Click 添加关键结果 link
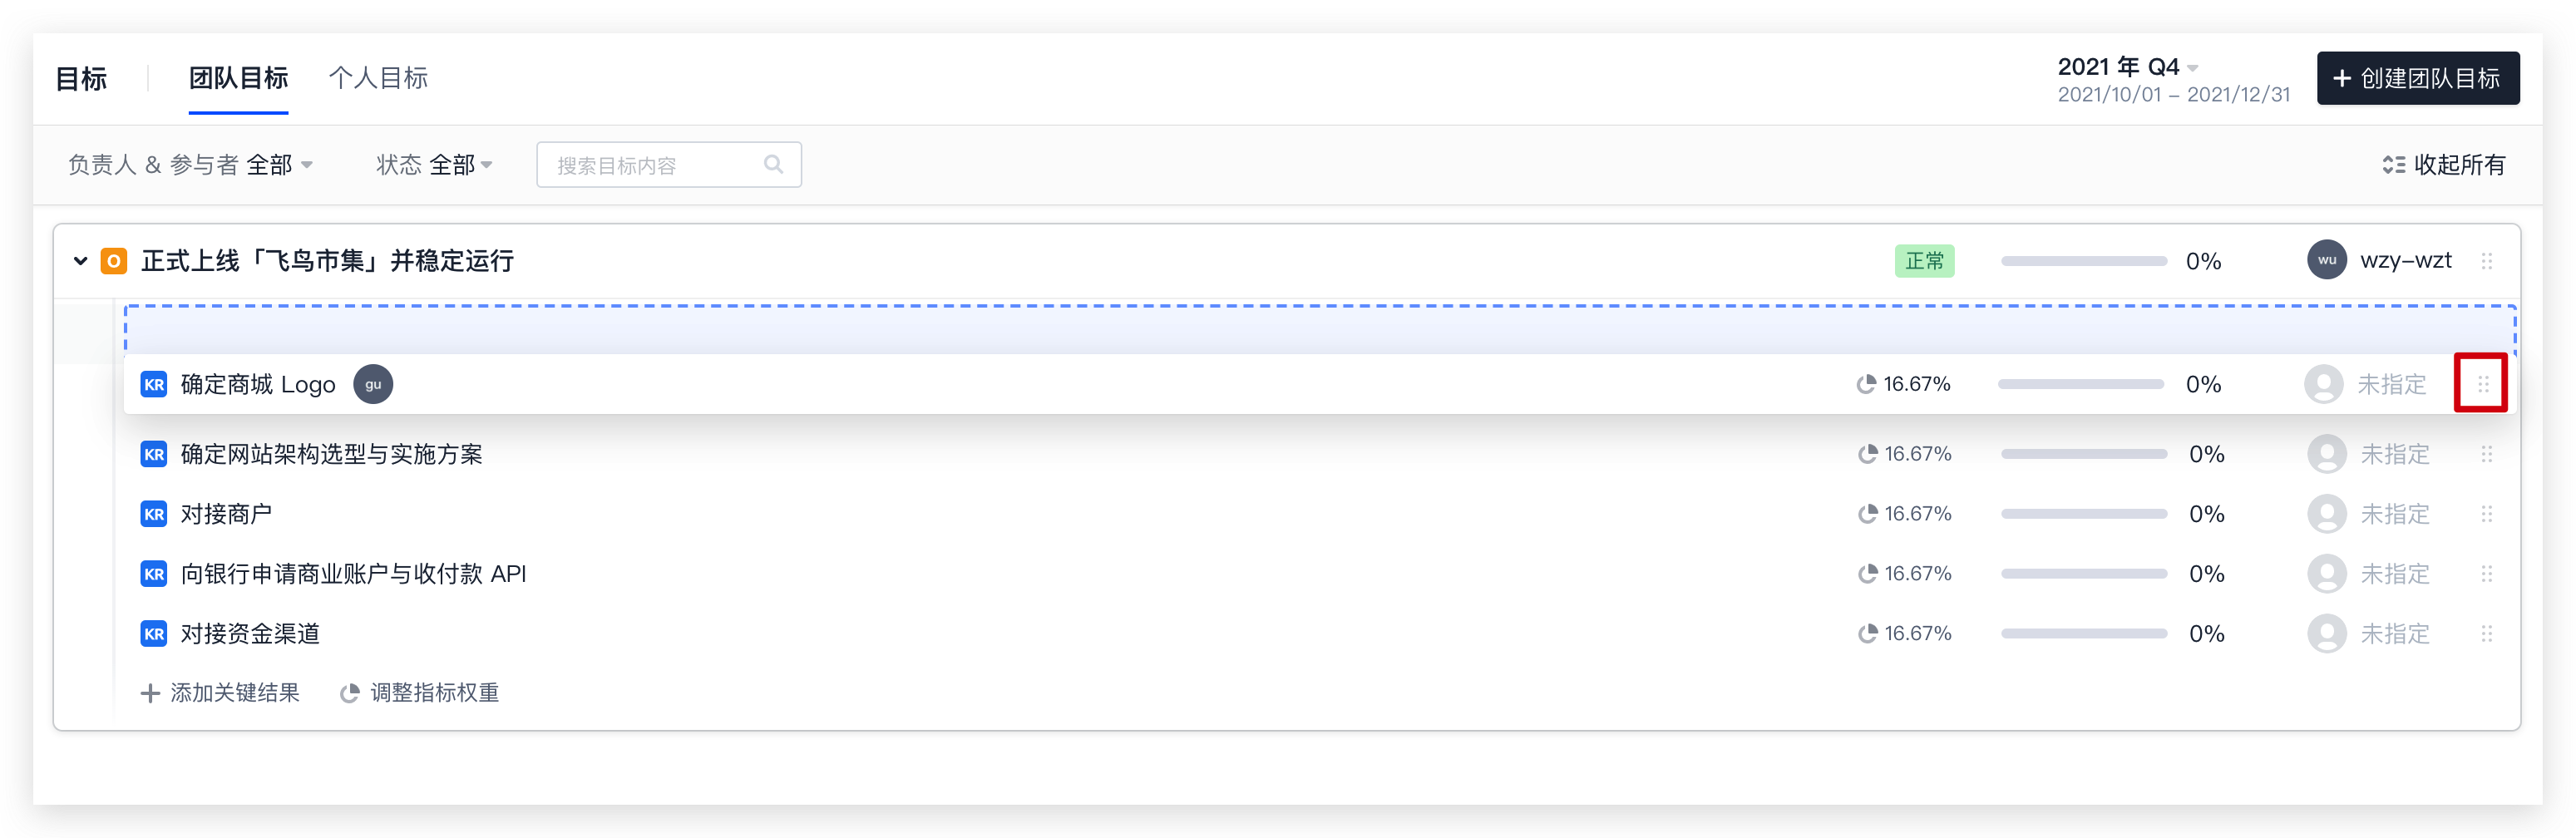Image resolution: width=2576 pixels, height=838 pixels. 220,693
